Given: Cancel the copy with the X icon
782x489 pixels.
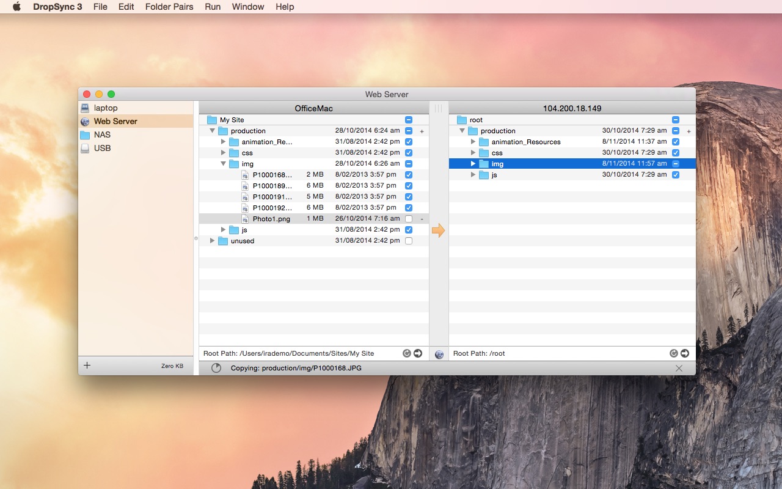Looking at the screenshot, I should pos(679,368).
